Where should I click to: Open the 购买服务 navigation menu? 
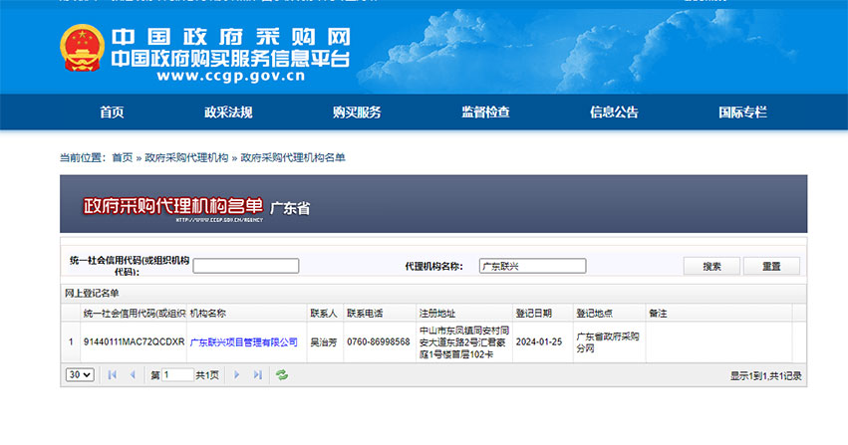point(357,112)
